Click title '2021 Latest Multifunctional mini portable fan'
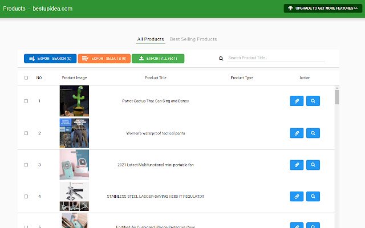Viewport: 365px width, 228px height. tap(156, 165)
